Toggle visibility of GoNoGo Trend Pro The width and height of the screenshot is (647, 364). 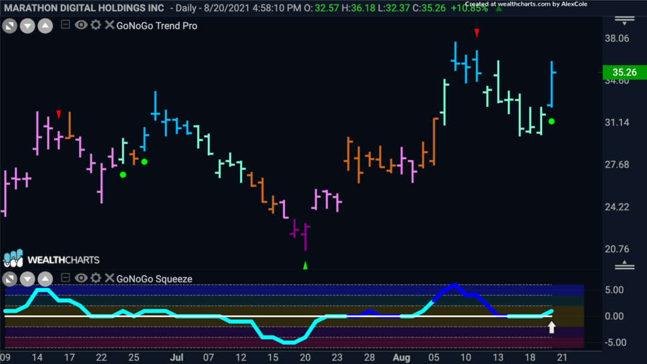tap(81, 25)
